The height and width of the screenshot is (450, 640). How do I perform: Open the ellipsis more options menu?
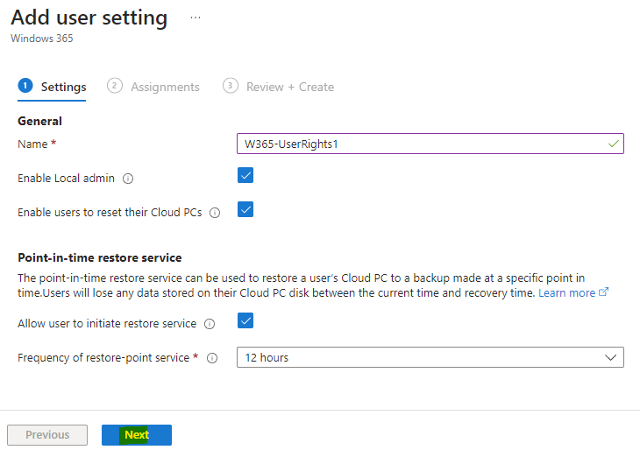coord(196,18)
